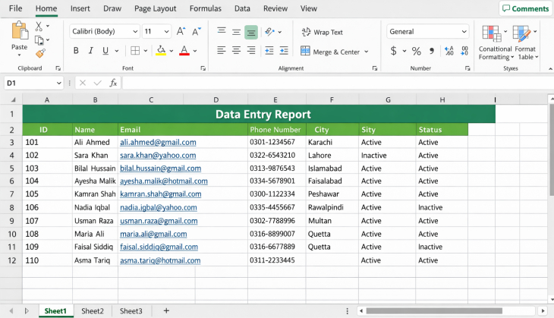Expand the Merge & Center dropdown arrow

tap(367, 52)
